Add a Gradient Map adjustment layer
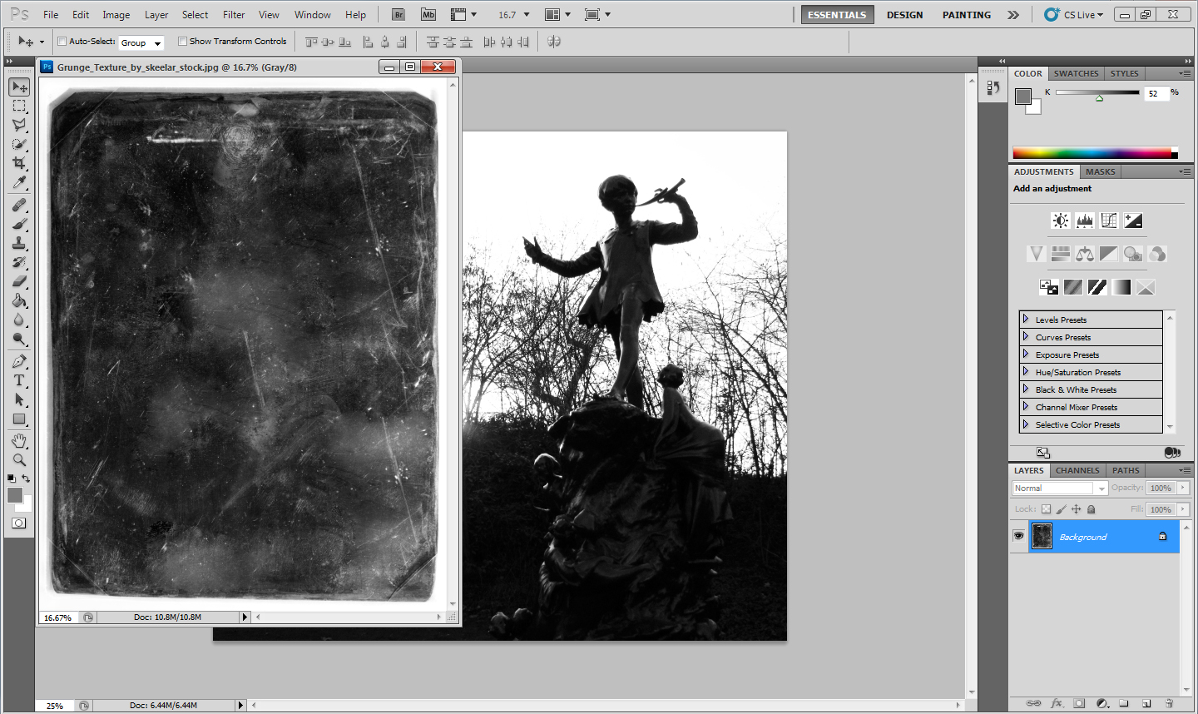Viewport: 1198px width, 714px height. coord(1121,287)
